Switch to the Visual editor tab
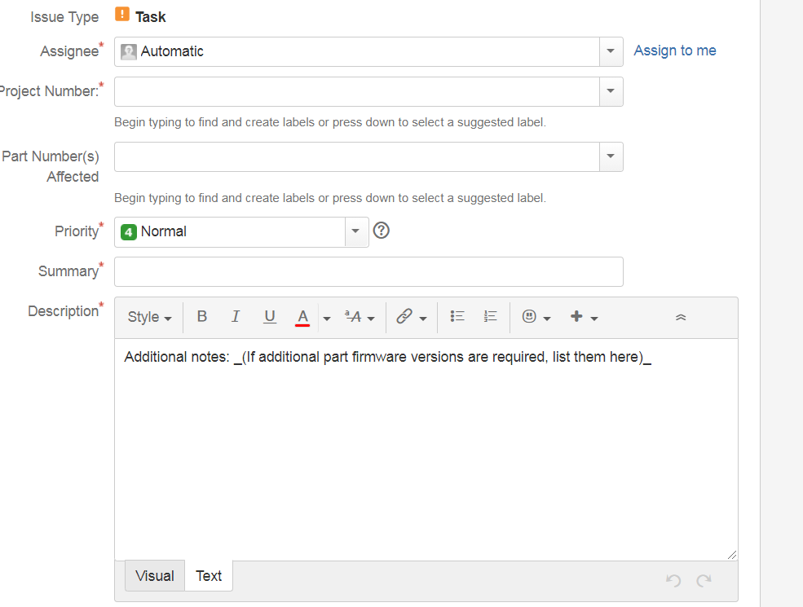The height and width of the screenshot is (607, 803). click(155, 576)
